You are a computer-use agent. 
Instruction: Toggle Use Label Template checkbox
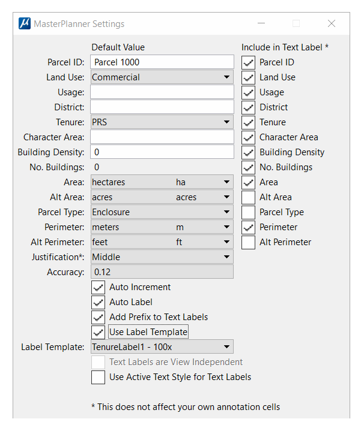[x=99, y=332]
